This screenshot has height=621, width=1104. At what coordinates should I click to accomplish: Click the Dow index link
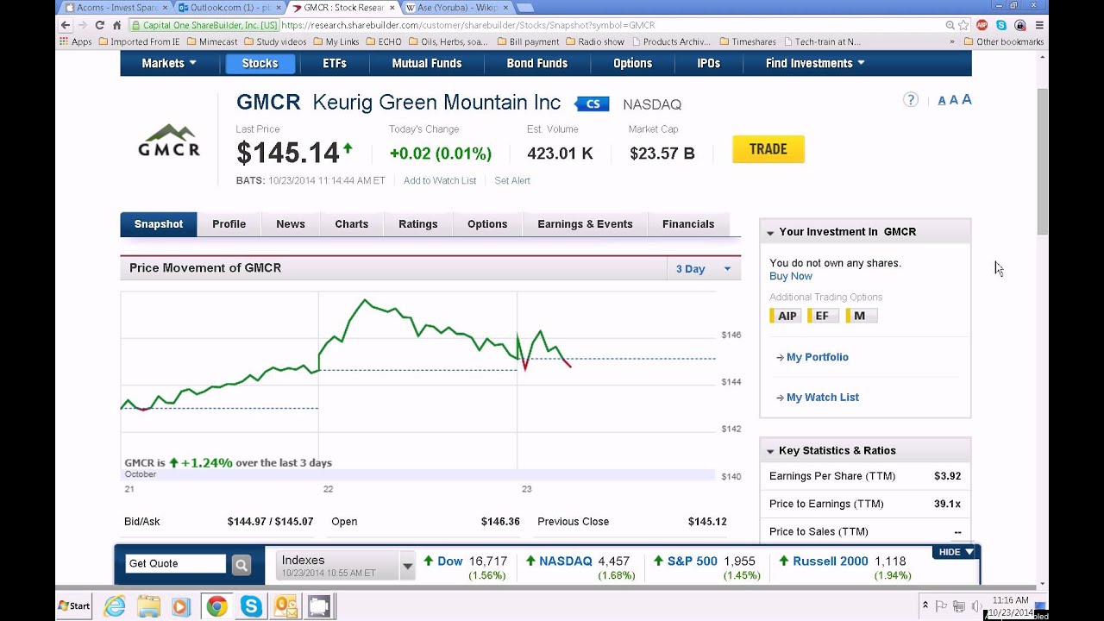click(x=450, y=561)
